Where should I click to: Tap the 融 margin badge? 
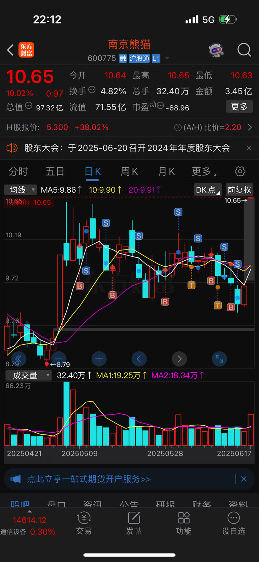[x=123, y=58]
